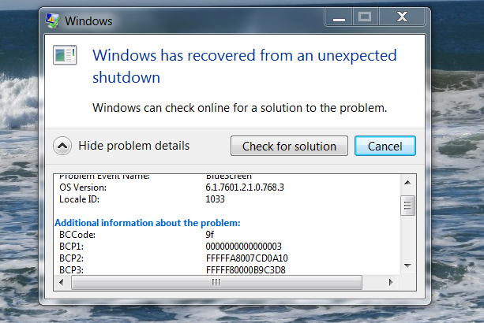Click the horizontal scrollbar thumb

point(216,282)
